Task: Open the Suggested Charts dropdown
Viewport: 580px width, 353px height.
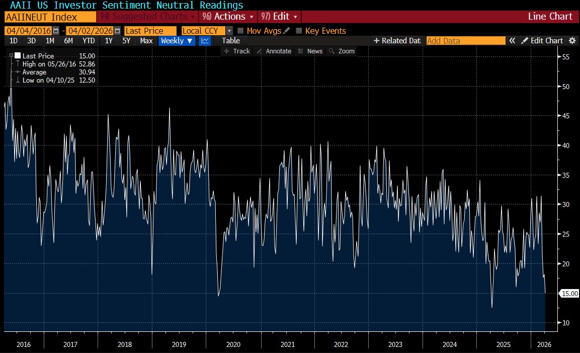Action: tap(147, 17)
